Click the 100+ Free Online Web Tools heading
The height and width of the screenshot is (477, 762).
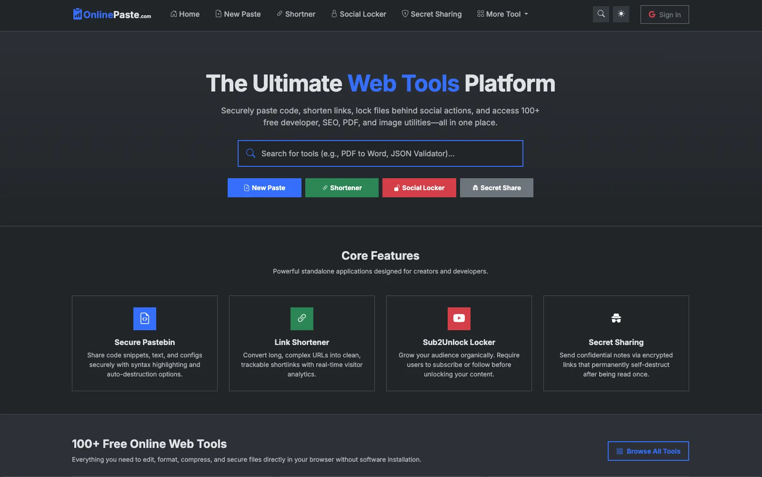tap(150, 444)
